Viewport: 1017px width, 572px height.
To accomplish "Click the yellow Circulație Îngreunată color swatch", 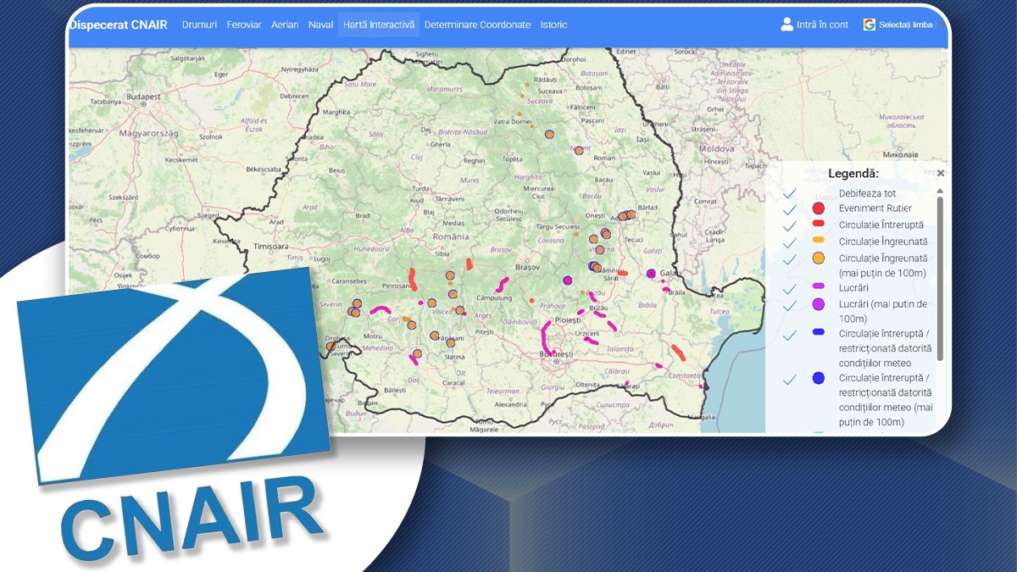I will tap(818, 239).
